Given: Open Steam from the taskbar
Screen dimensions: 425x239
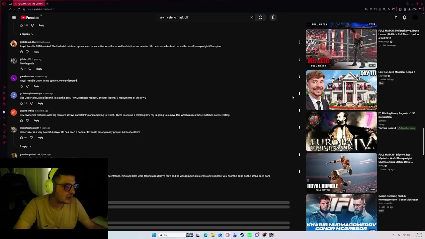Looking at the screenshot, I should [242, 235].
